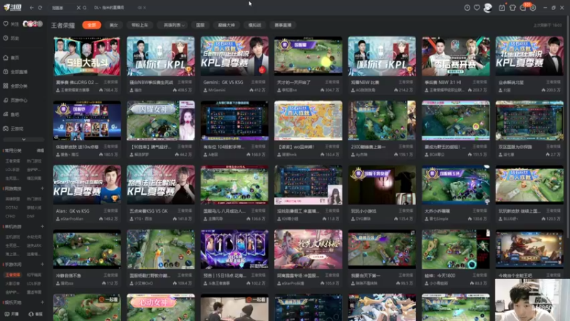Collapse the sidebar menu with the chevron
This screenshot has width=570, height=321.
[24, 139]
